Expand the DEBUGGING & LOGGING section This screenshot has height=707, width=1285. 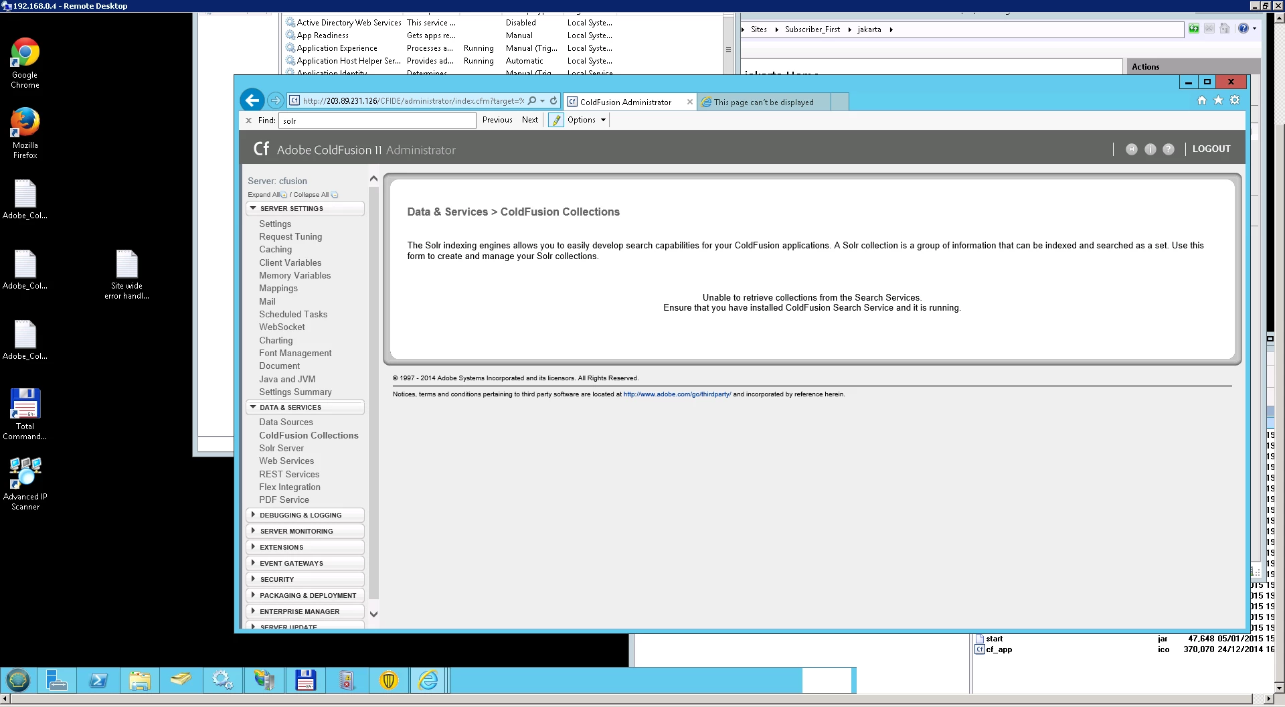pos(305,515)
